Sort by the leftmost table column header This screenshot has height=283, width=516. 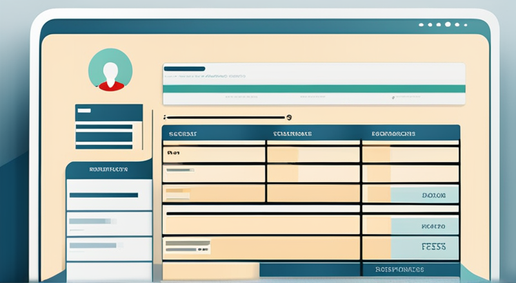click(183, 134)
